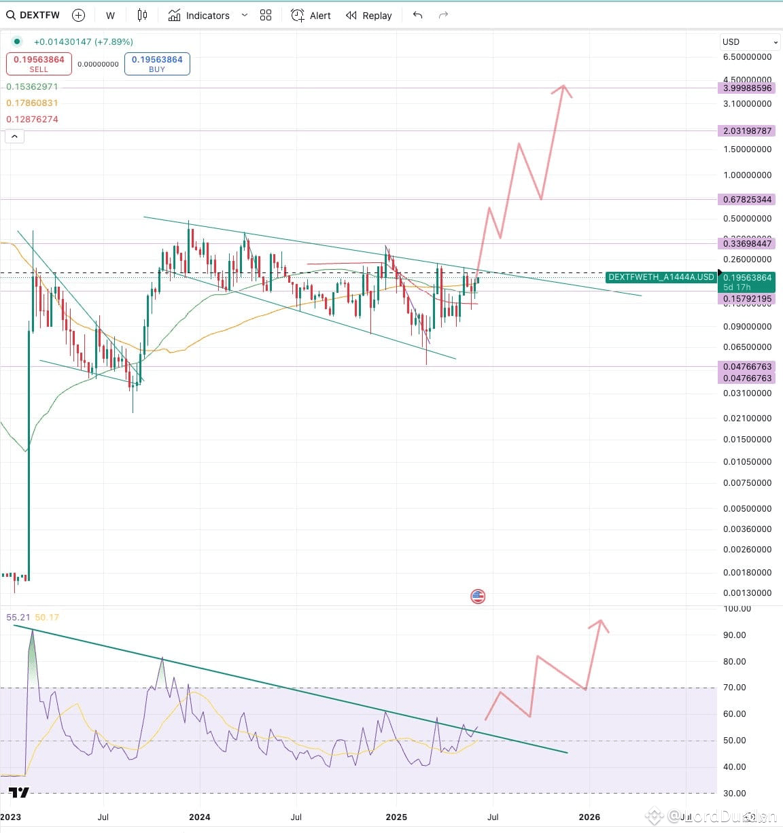Screen dimensions: 783x833
Task: Click the RSI value 55.21 legend
Action: pyautogui.click(x=18, y=617)
